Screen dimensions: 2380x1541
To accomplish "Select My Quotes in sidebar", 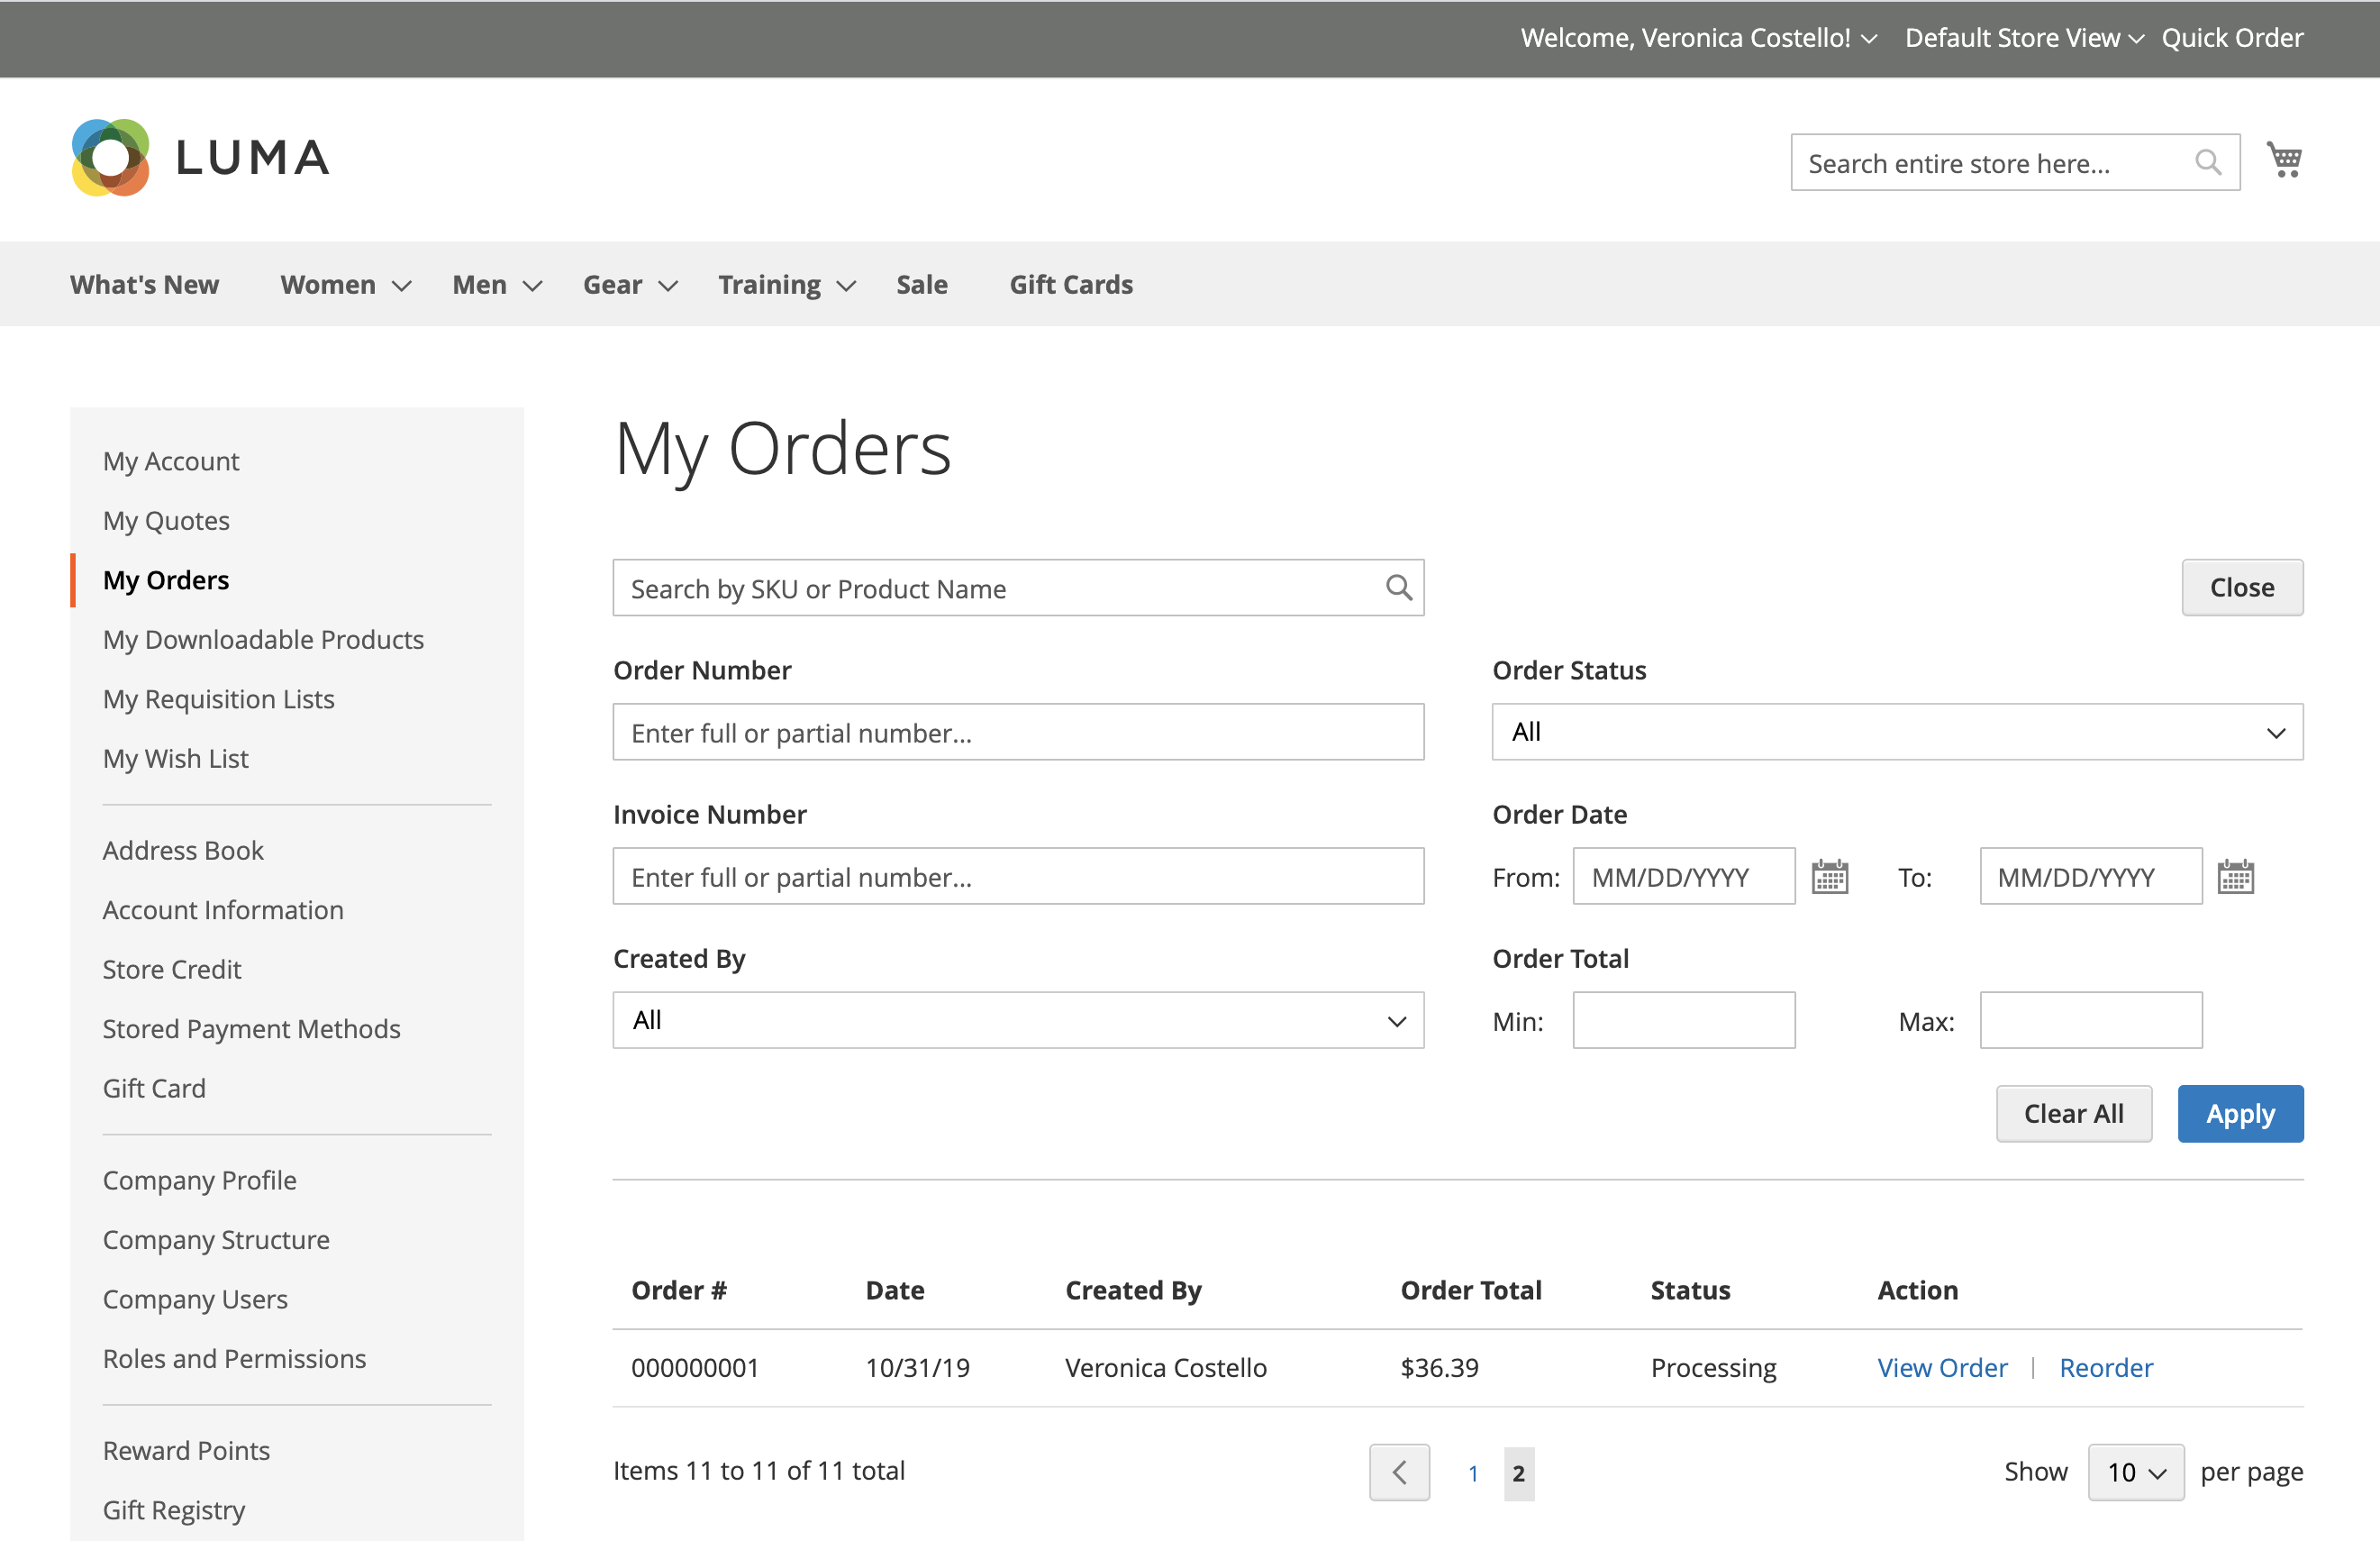I will pyautogui.click(x=166, y=520).
